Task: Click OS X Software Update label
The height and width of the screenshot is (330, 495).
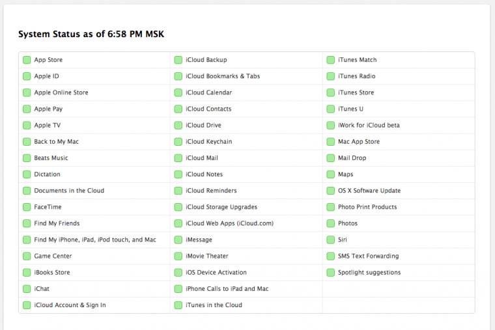Action: coord(369,191)
